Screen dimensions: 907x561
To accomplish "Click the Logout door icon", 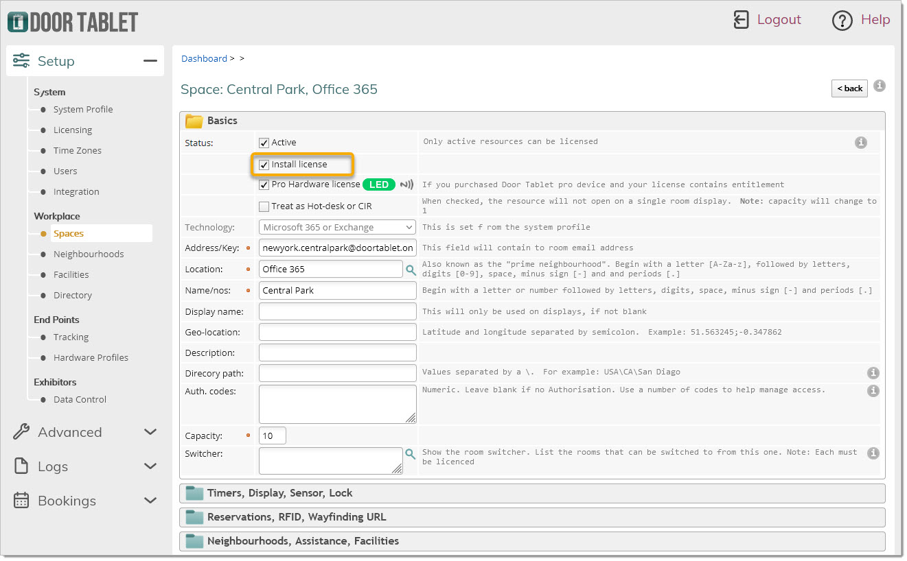I will [741, 20].
